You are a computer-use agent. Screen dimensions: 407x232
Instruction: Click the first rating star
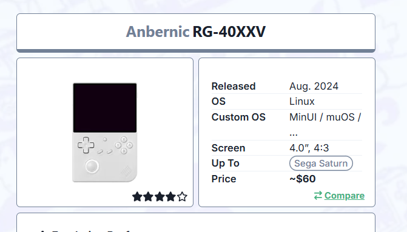point(137,197)
